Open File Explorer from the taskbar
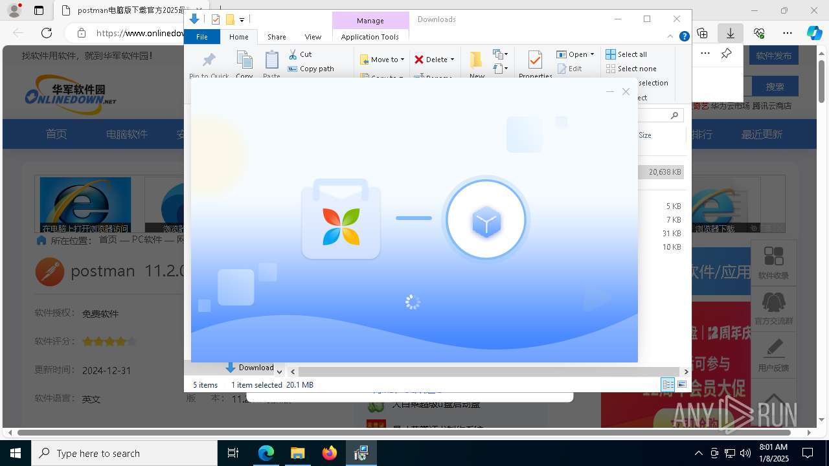829x466 pixels. pos(298,453)
